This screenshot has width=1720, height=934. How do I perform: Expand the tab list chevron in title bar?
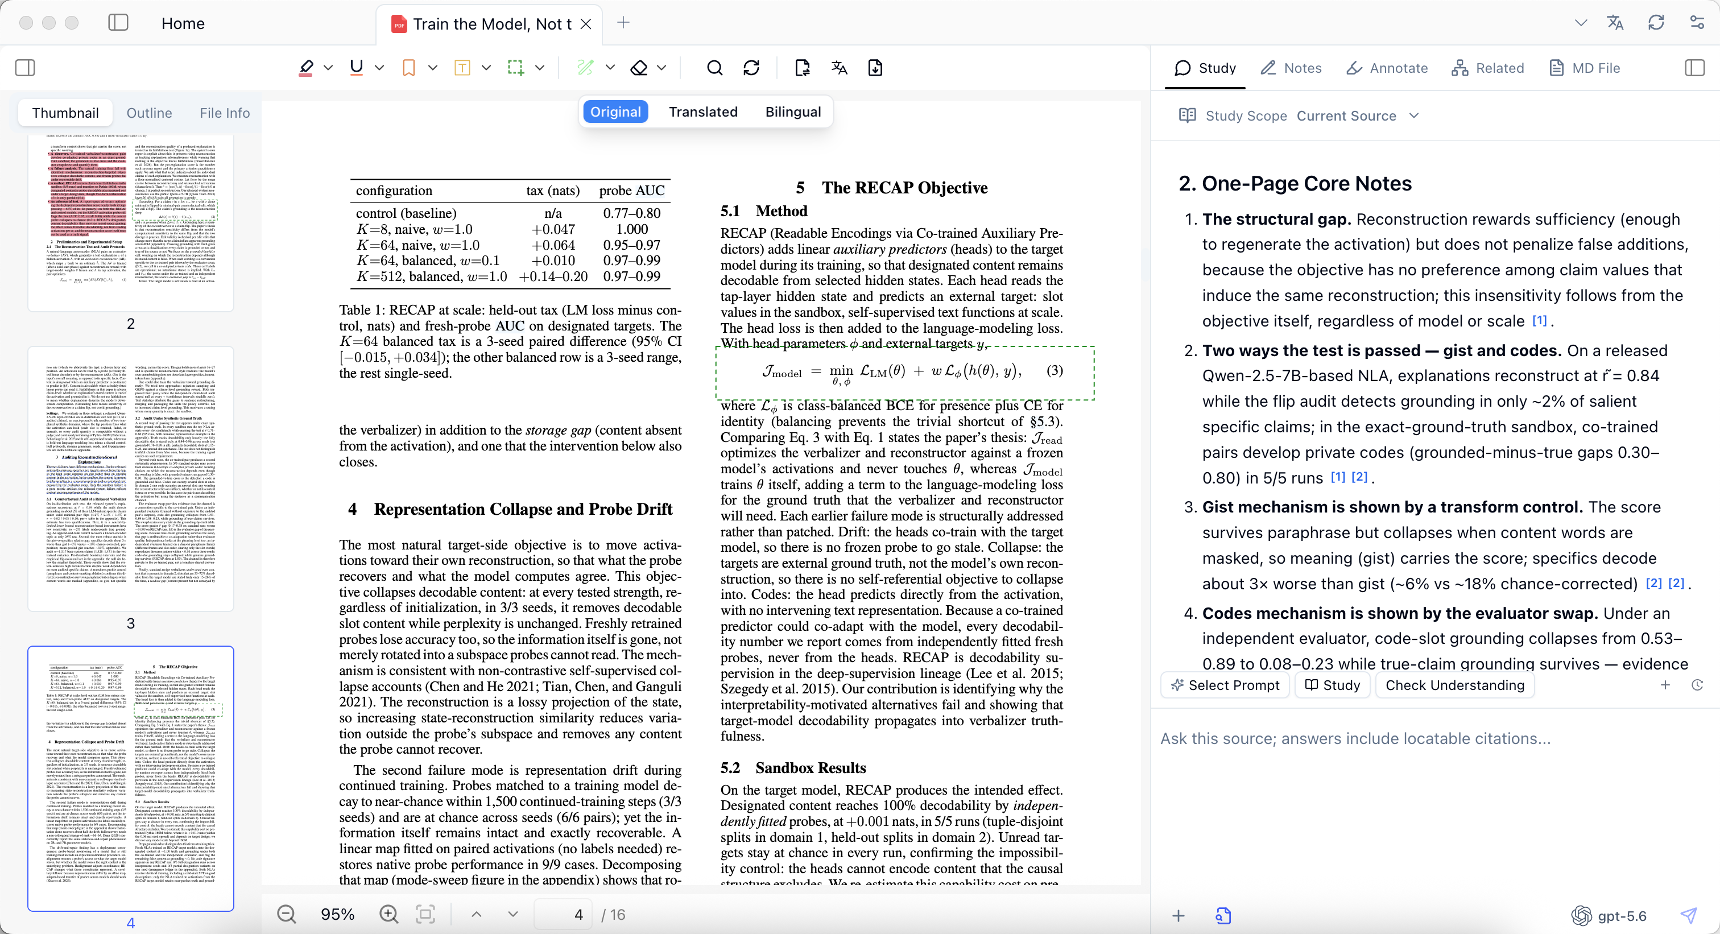click(x=1581, y=23)
